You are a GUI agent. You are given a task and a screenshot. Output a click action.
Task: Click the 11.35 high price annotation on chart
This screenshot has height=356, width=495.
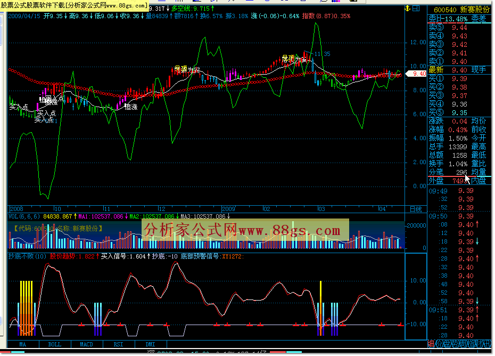[323, 54]
